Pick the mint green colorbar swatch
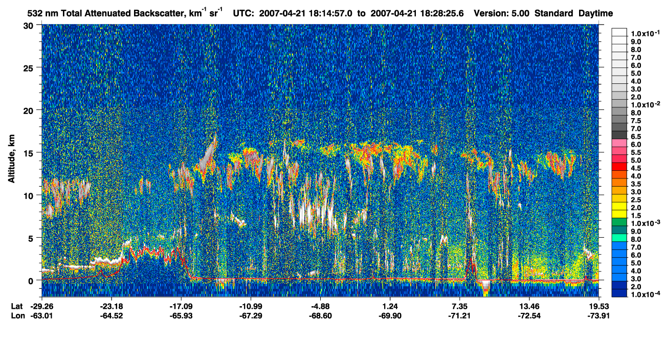 pyautogui.click(x=619, y=238)
